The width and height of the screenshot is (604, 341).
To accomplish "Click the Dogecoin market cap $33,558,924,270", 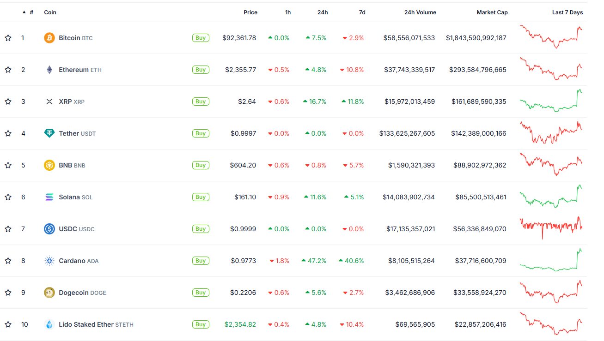I will point(481,293).
